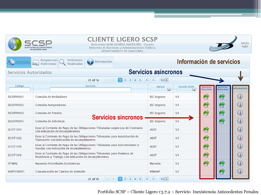This screenshot has width=261, height=195.
Task: Launch synchronous service for ECOT103I
Action: (206, 147)
